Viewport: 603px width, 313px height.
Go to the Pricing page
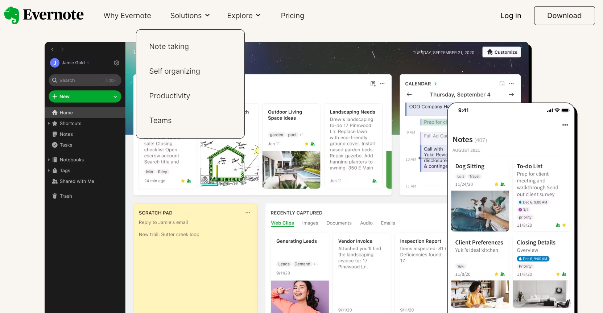(292, 16)
